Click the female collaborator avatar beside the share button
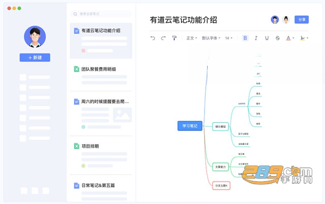The height and width of the screenshot is (204, 325). (286, 20)
